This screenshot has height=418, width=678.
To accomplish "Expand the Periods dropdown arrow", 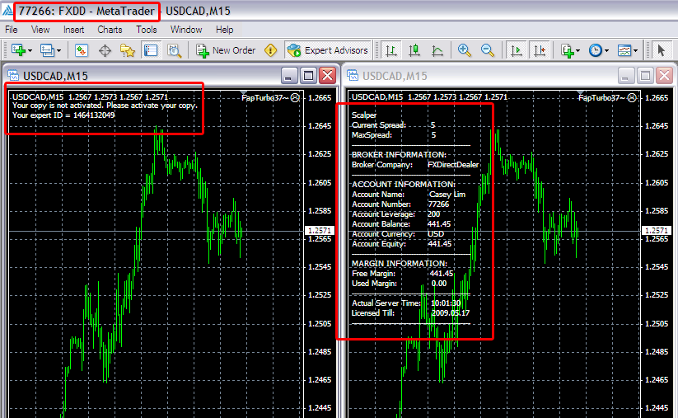I will pyautogui.click(x=606, y=51).
